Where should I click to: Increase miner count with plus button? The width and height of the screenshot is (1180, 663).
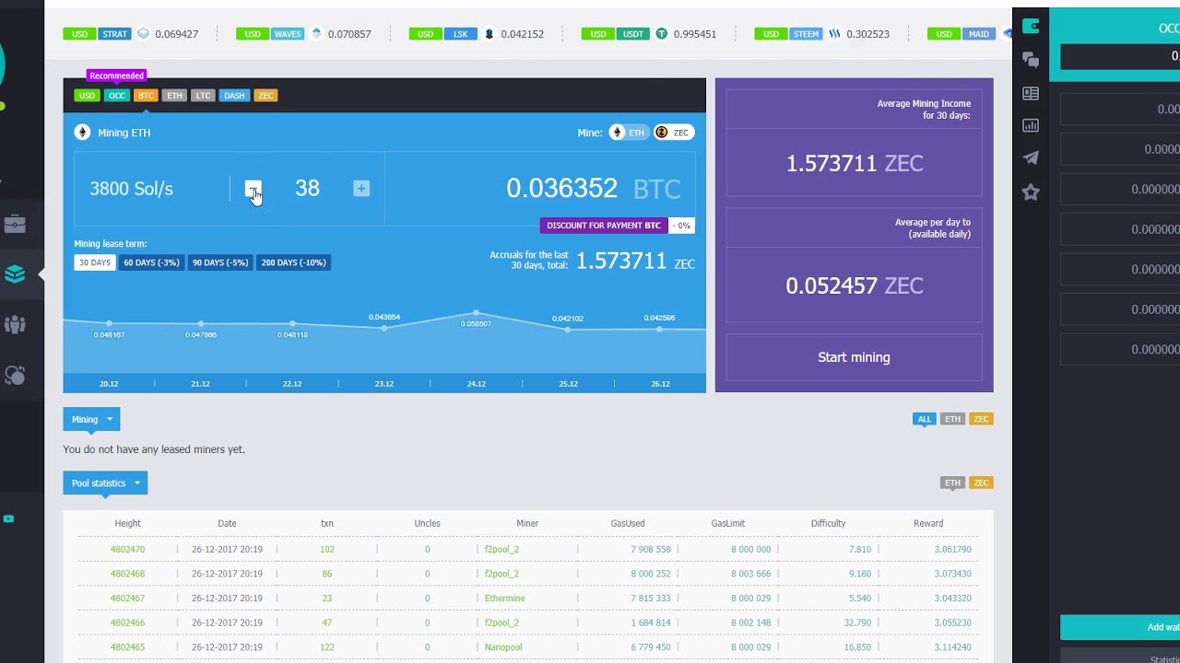click(361, 189)
